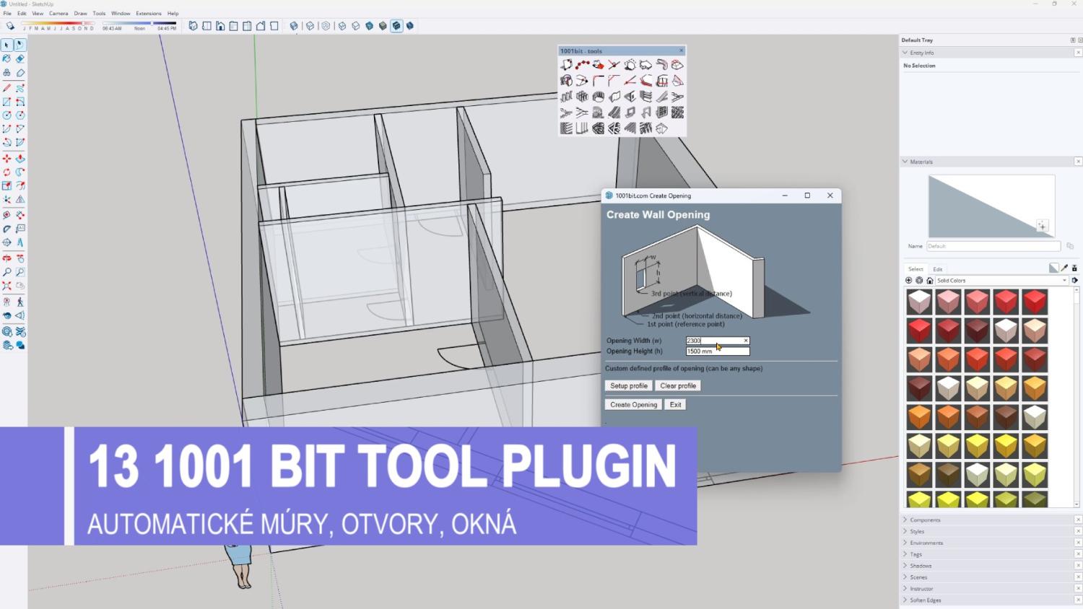Select the Eraser tool in left toolbar
The width and height of the screenshot is (1083, 609).
coord(20,58)
